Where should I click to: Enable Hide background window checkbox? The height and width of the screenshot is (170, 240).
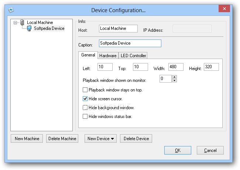coord(85,108)
